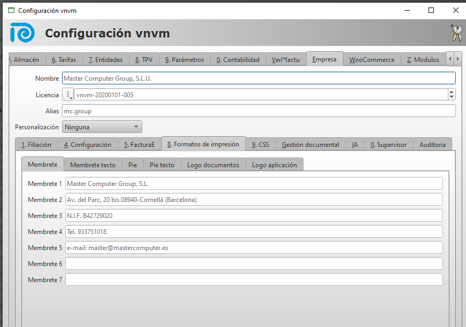Click the Alias text field

(x=258, y=111)
